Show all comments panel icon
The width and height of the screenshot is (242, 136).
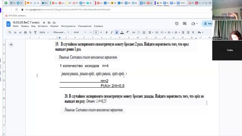(x=185, y=23)
